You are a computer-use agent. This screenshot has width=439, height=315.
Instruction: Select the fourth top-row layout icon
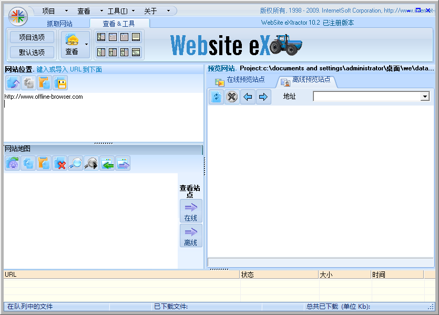pyautogui.click(x=136, y=37)
